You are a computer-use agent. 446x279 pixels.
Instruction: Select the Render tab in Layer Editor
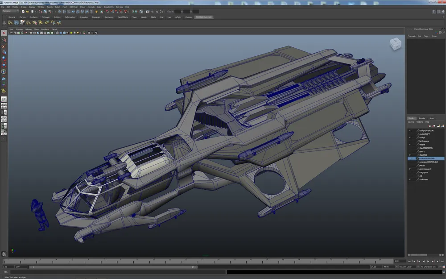[x=421, y=118]
